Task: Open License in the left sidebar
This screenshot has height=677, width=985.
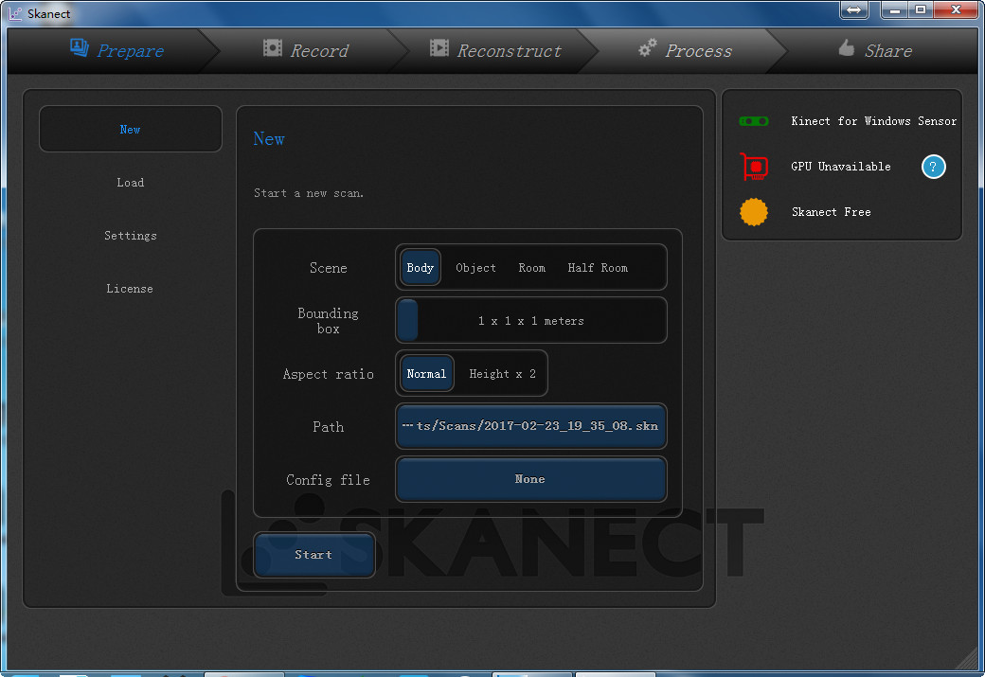Action: (130, 288)
